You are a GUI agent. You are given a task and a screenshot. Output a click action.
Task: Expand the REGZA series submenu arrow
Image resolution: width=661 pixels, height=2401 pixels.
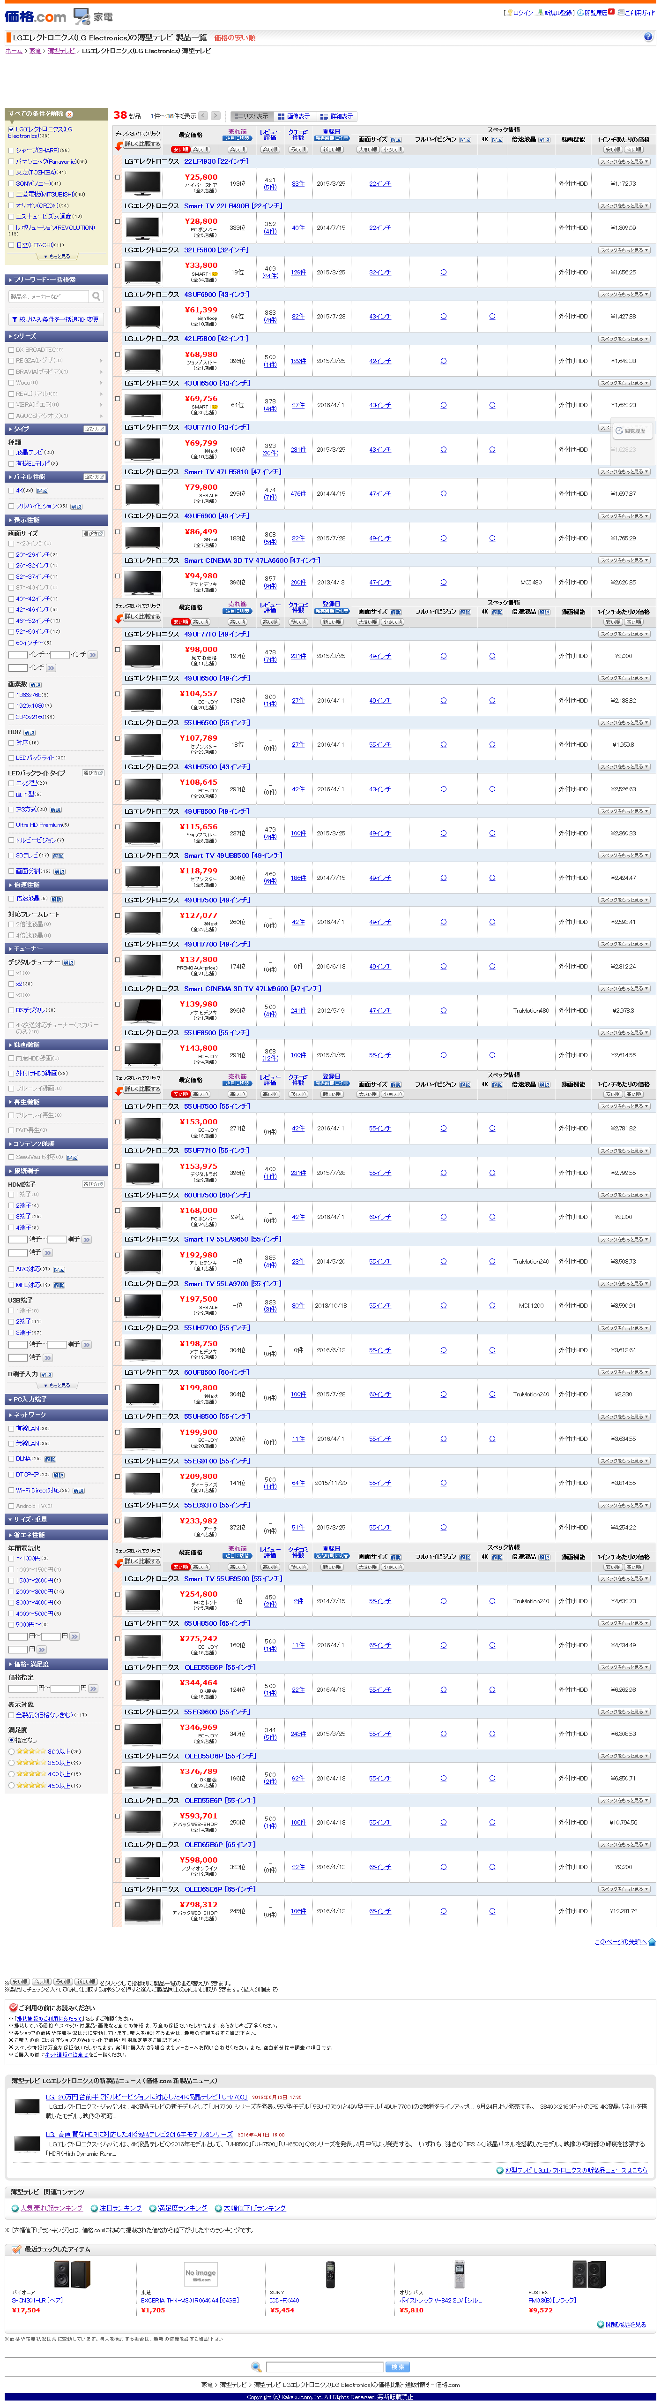[102, 361]
